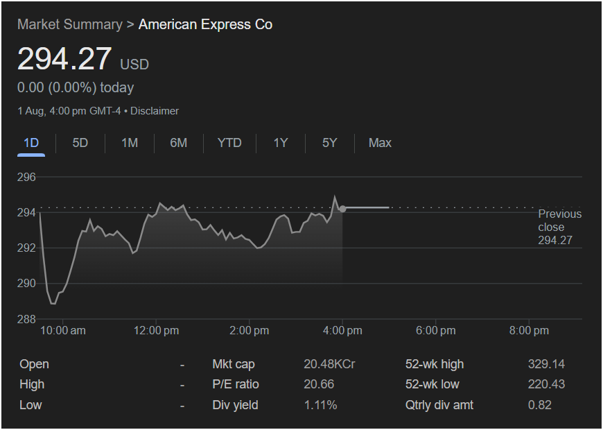Switch to the 5Y tab

pyautogui.click(x=329, y=143)
